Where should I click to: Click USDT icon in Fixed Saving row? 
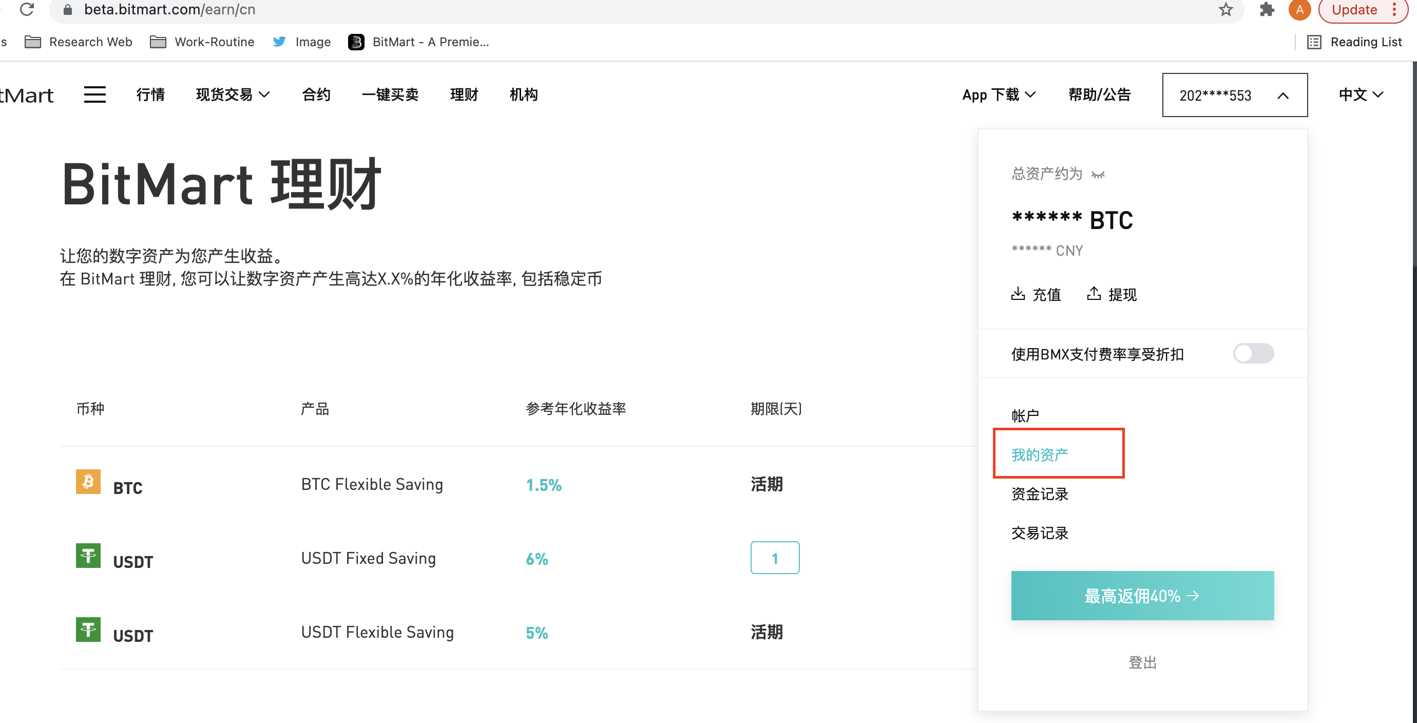coord(88,555)
